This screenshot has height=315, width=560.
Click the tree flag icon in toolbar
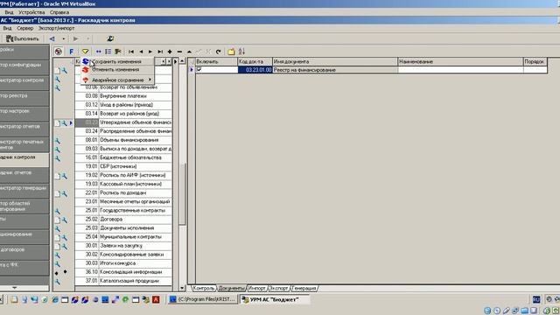pos(118,52)
